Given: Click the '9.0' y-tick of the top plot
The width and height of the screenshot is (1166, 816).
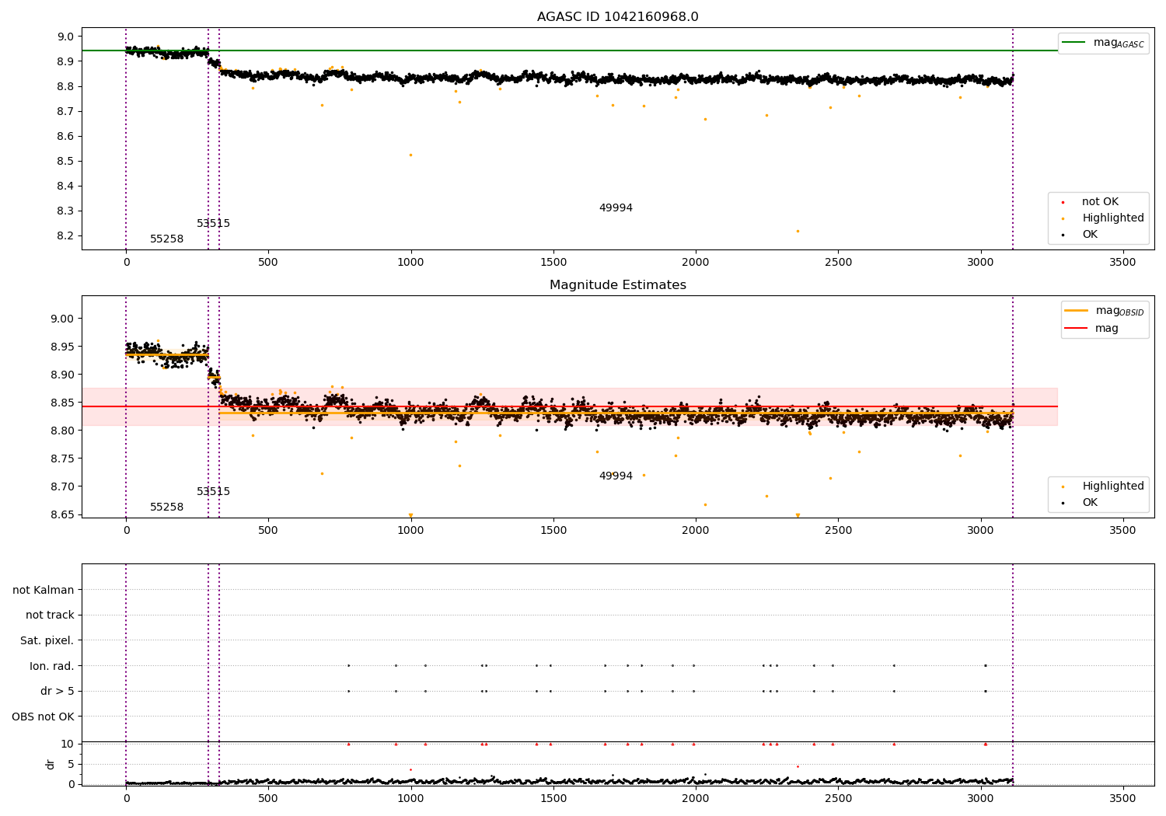Looking at the screenshot, I should (x=65, y=37).
